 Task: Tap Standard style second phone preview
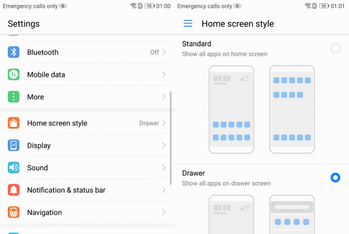[292, 110]
